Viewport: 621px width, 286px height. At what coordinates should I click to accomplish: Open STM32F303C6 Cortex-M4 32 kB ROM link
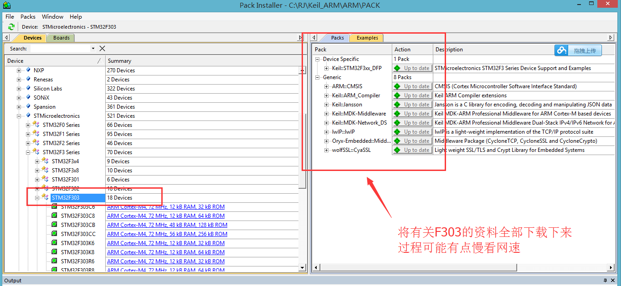[166, 207]
